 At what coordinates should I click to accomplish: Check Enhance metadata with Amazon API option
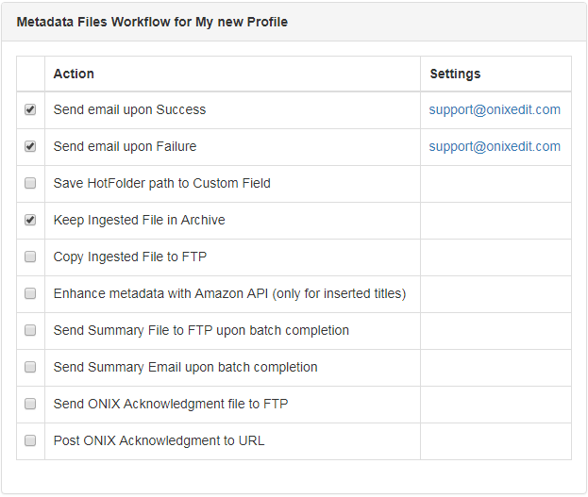point(30,293)
